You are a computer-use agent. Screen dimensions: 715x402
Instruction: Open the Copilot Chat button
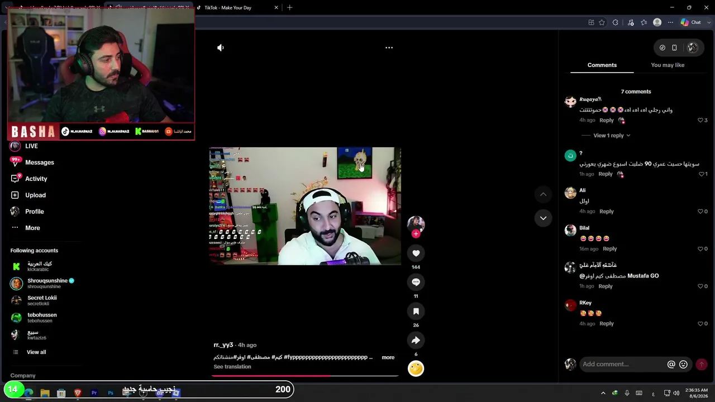(691, 22)
